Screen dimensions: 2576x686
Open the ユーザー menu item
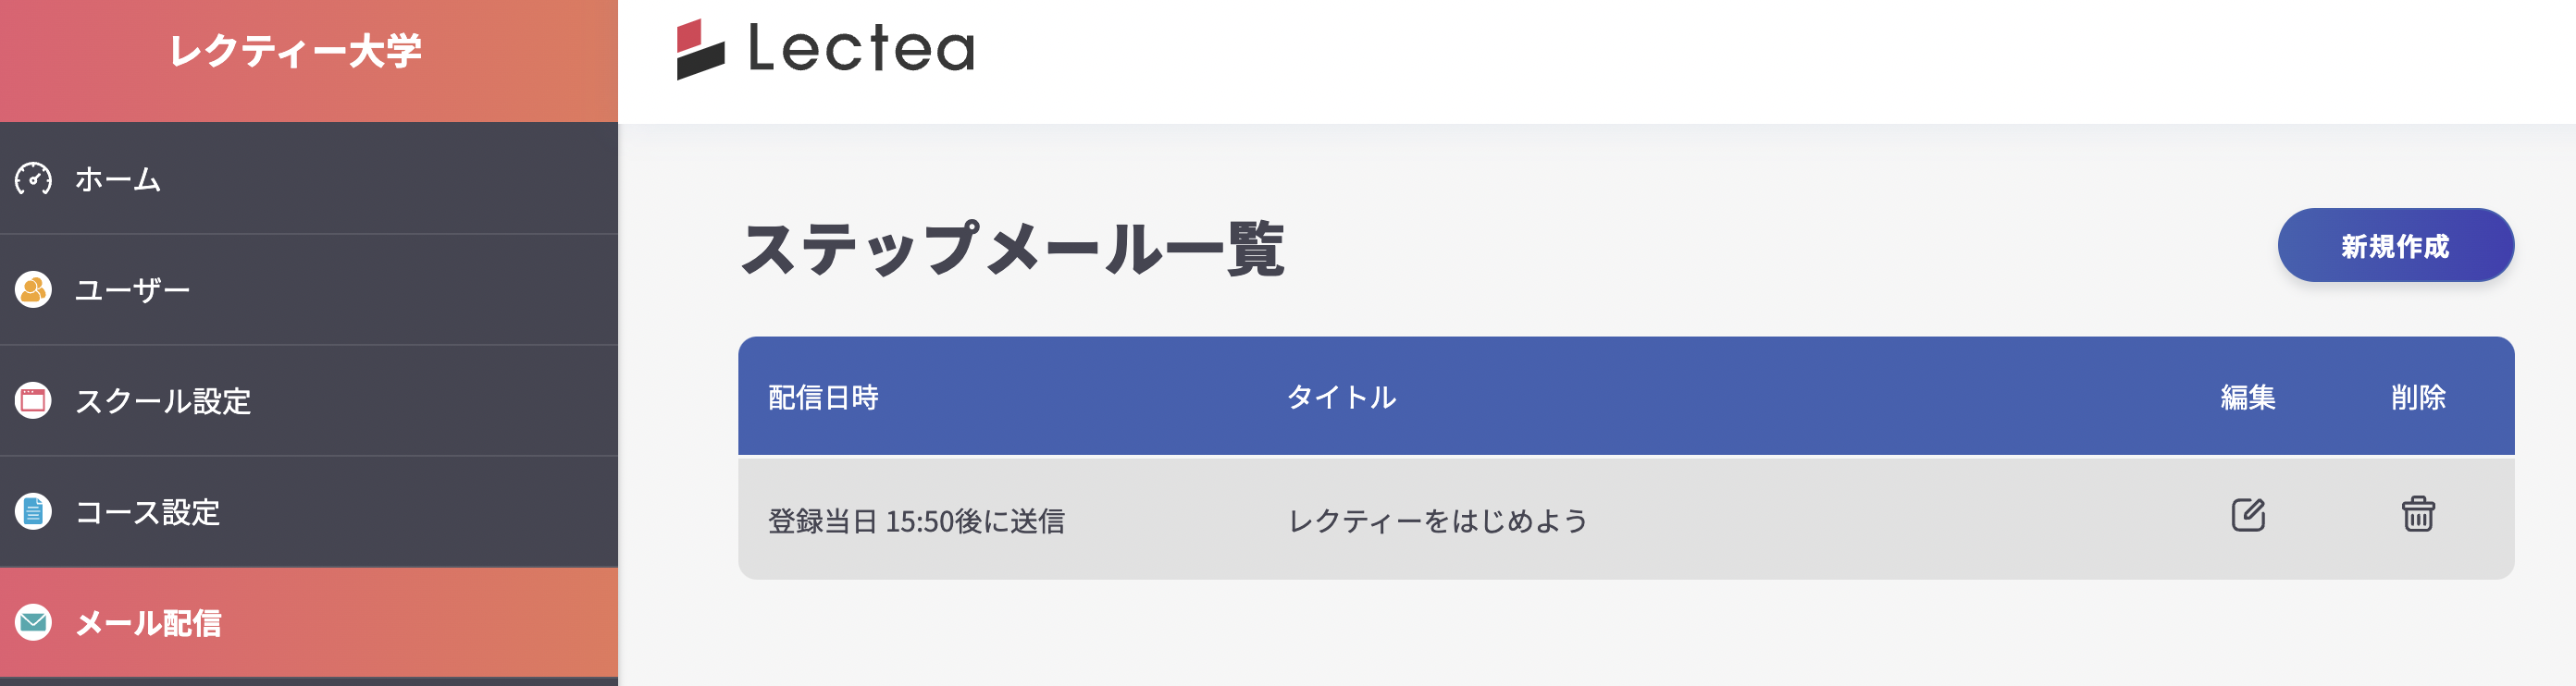(x=132, y=290)
